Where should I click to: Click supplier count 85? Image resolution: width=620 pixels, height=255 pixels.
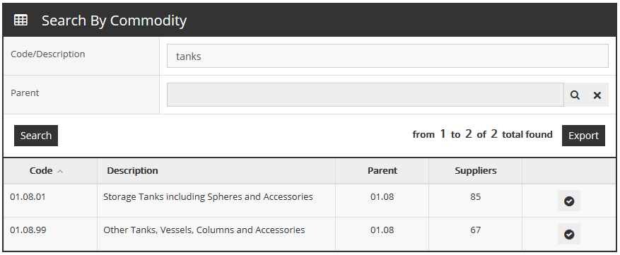(475, 197)
